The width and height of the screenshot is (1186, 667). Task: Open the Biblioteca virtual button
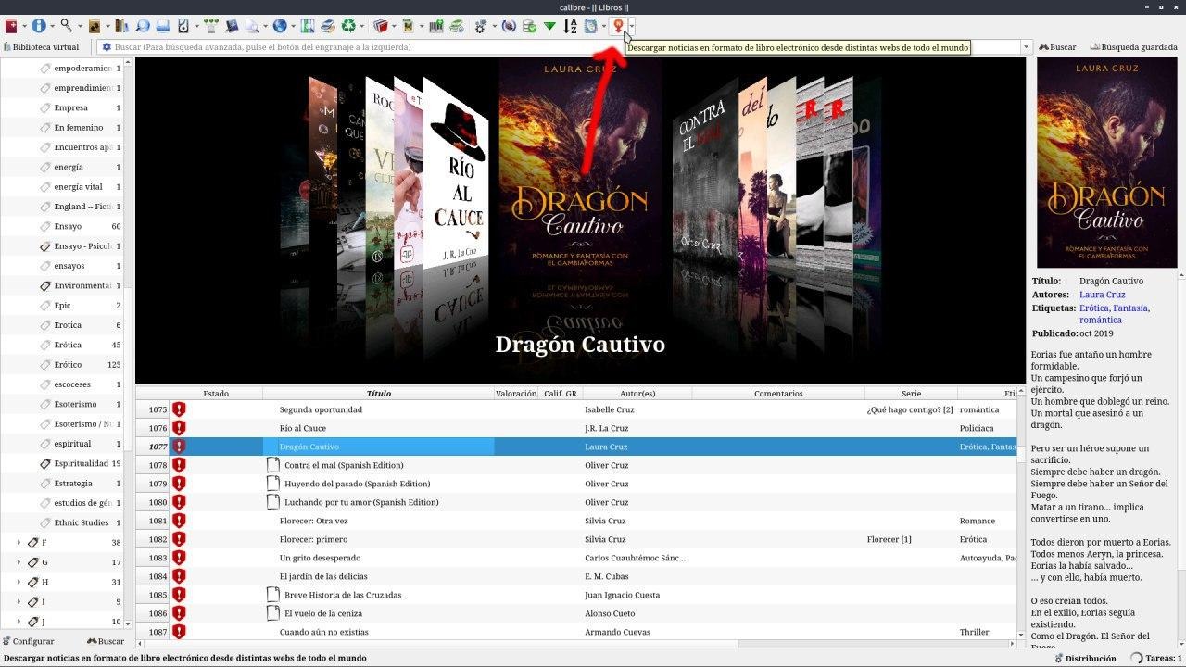pyautogui.click(x=41, y=47)
